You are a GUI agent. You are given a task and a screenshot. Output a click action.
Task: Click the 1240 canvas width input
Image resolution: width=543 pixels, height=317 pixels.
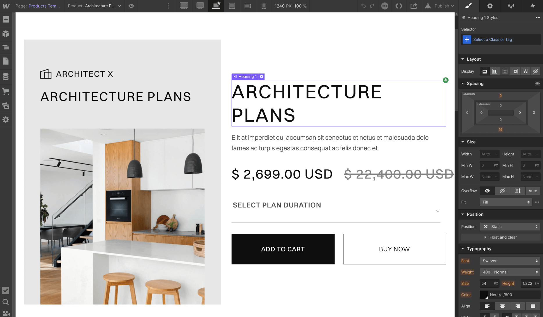[280, 6]
